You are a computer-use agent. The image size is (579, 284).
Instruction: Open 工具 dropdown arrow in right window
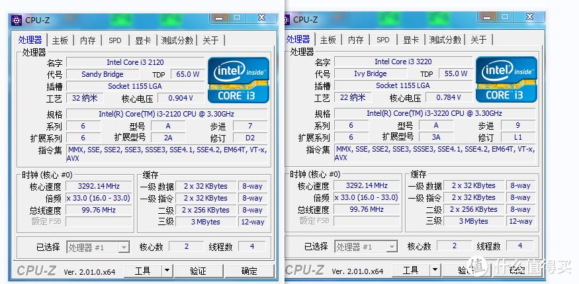coord(435,270)
